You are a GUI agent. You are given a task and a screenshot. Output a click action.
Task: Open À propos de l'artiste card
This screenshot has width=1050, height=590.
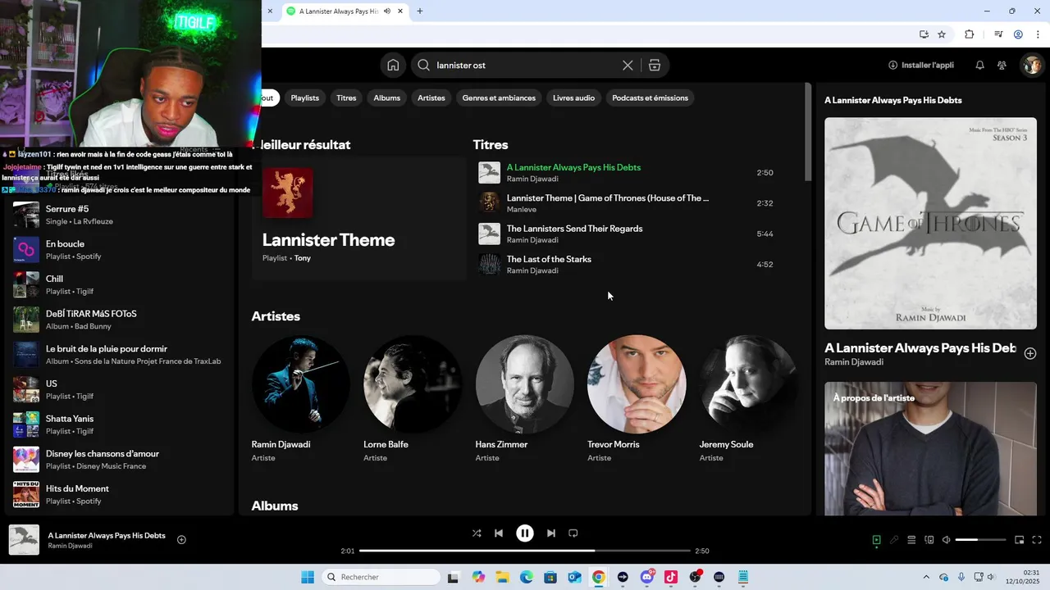click(930, 448)
